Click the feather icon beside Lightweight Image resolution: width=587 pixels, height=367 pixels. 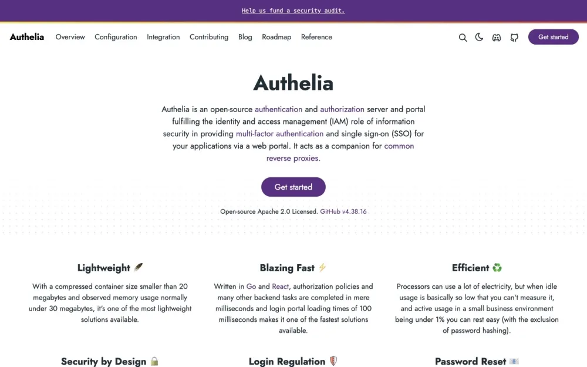[137, 267]
